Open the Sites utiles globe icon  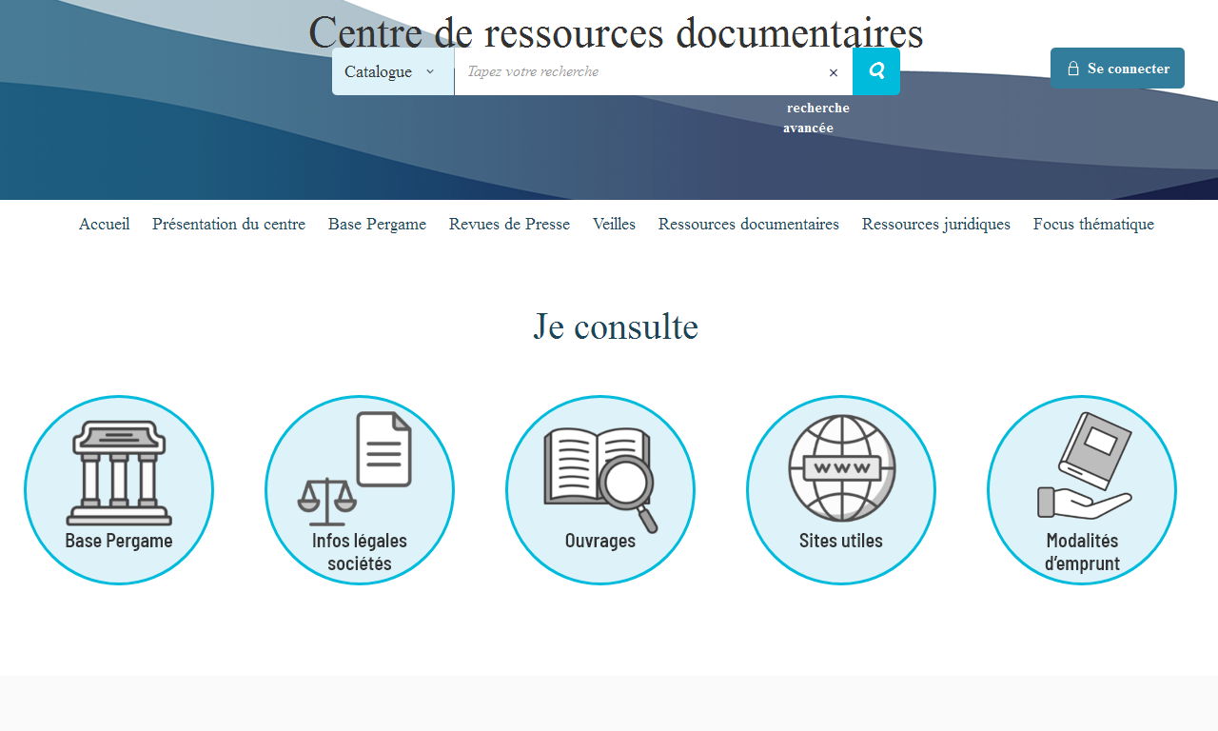pos(841,469)
